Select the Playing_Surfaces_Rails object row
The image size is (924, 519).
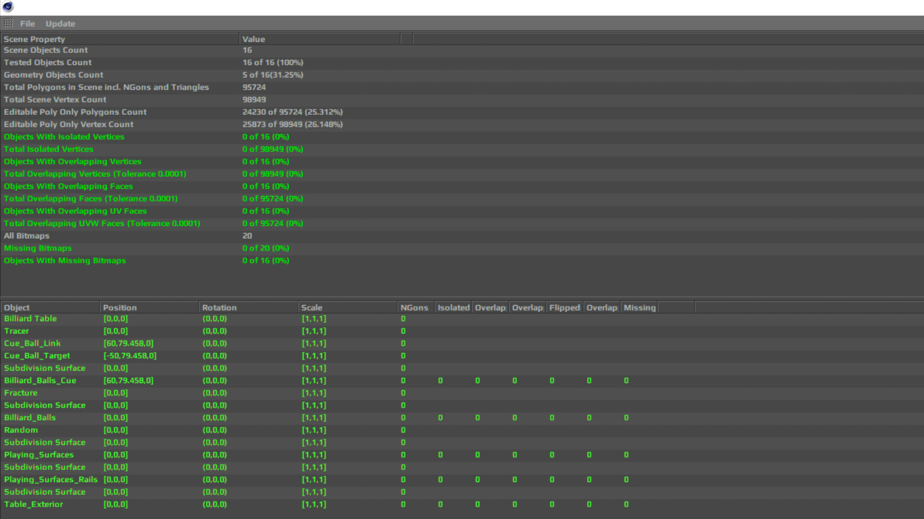[51, 480]
